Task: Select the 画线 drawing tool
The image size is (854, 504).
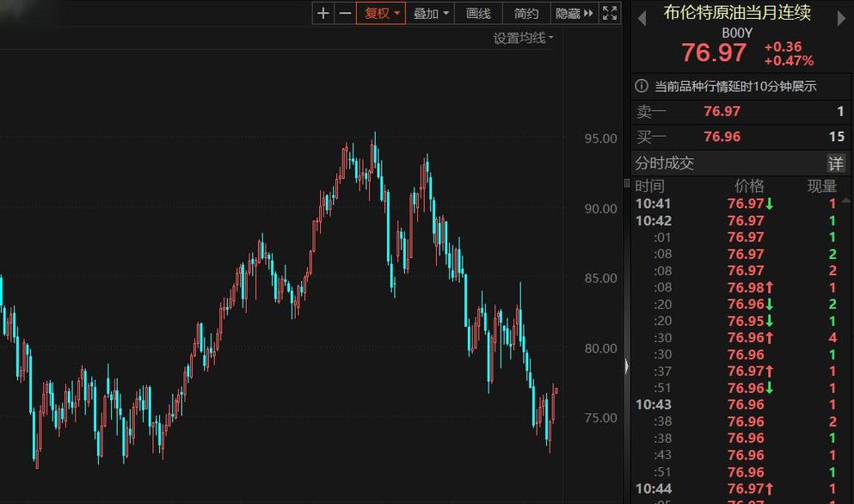Action: (x=478, y=13)
